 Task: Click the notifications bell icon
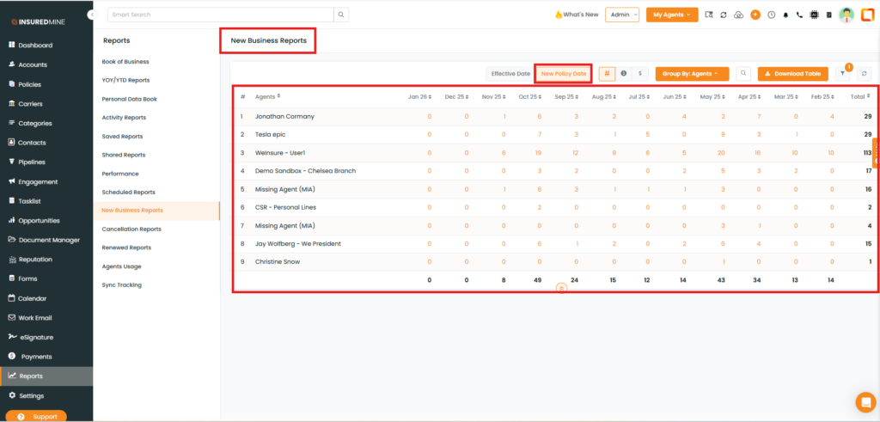(785, 15)
